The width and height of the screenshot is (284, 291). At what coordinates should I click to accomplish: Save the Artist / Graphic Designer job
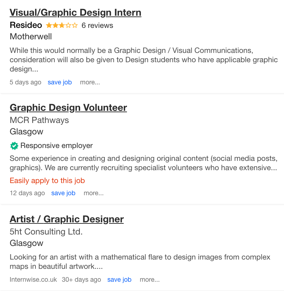tap(119, 279)
